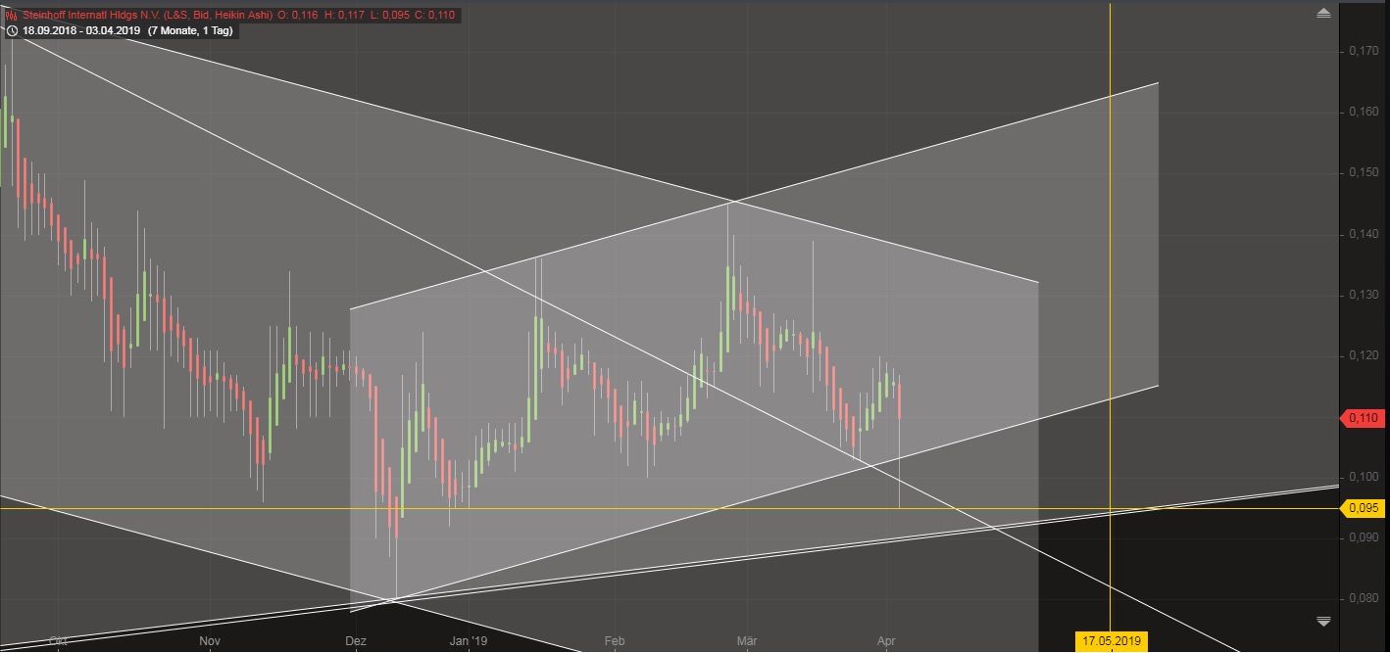The image size is (1390, 653).
Task: Click the 'L: 0,095' low value
Action: coord(391,16)
